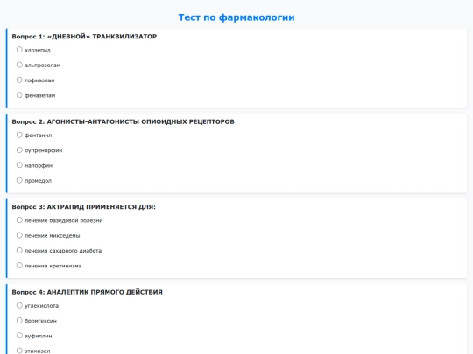Choose the альпрозолам answer option
Image resolution: width=473 pixels, height=354 pixels.
(x=19, y=65)
